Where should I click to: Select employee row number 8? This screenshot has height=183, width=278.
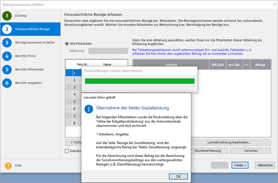74,123
